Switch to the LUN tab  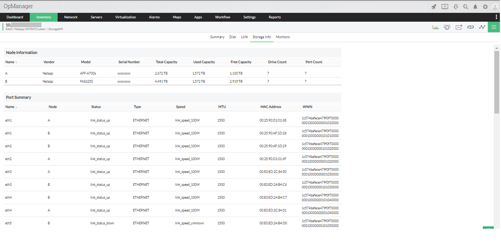coord(244,37)
